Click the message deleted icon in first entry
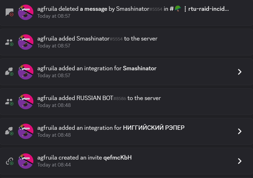The width and height of the screenshot is (253, 178). coord(9,12)
